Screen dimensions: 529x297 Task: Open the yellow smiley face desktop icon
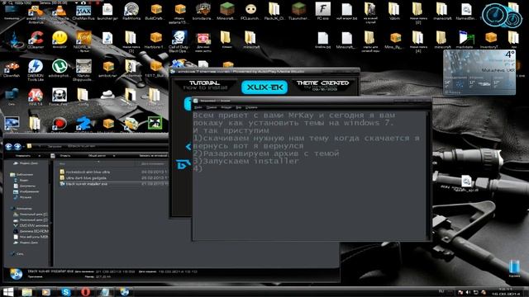(x=60, y=40)
